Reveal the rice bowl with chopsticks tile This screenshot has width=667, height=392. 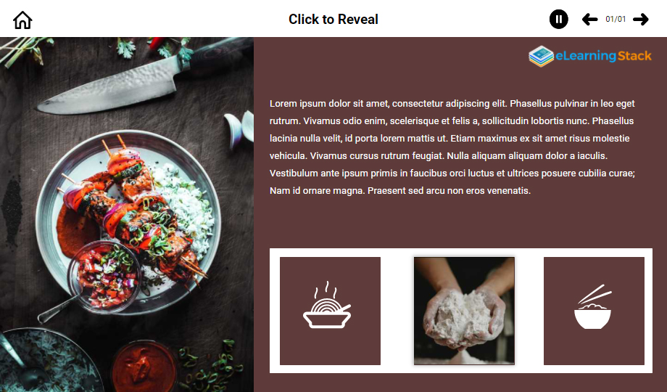point(594,311)
